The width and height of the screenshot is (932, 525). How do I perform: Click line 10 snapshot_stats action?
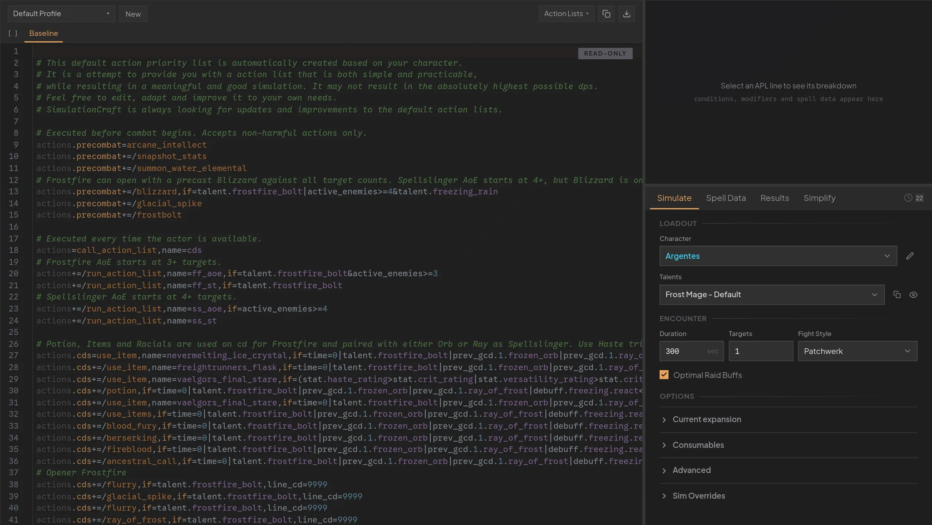121,156
